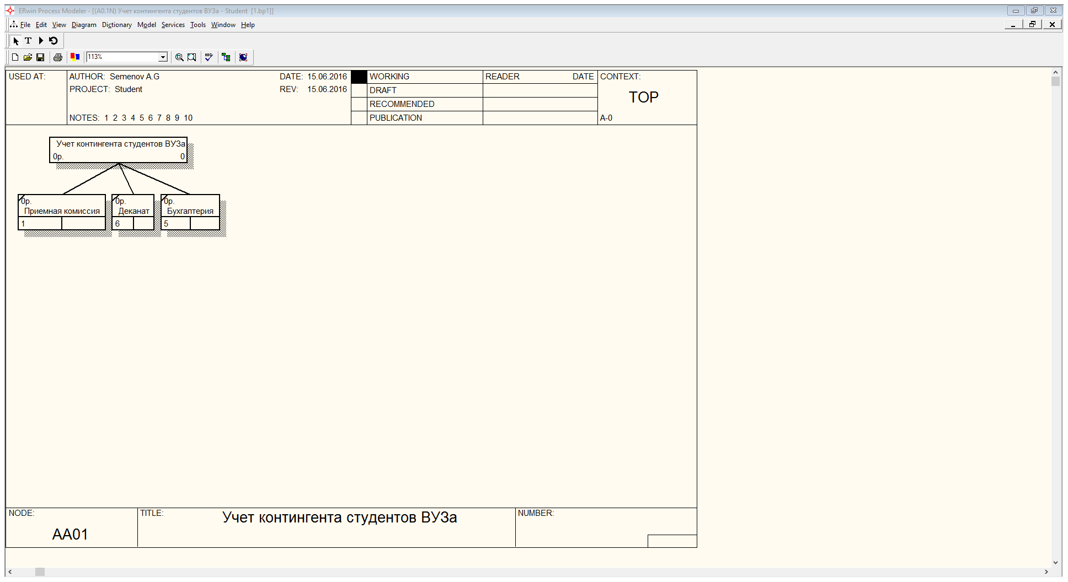Select the Text tool

28,41
